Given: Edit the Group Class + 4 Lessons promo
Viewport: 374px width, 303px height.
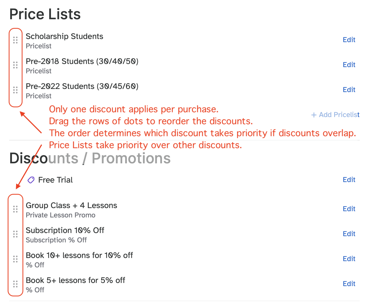Looking at the screenshot, I should tap(349, 209).
